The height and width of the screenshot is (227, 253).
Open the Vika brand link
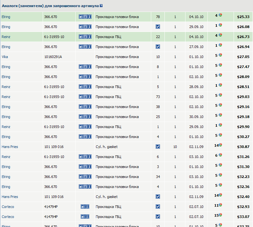pyautogui.click(x=5, y=57)
